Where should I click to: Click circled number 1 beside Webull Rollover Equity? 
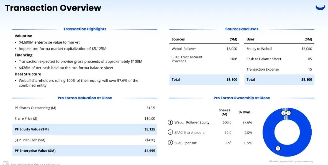[170, 122]
